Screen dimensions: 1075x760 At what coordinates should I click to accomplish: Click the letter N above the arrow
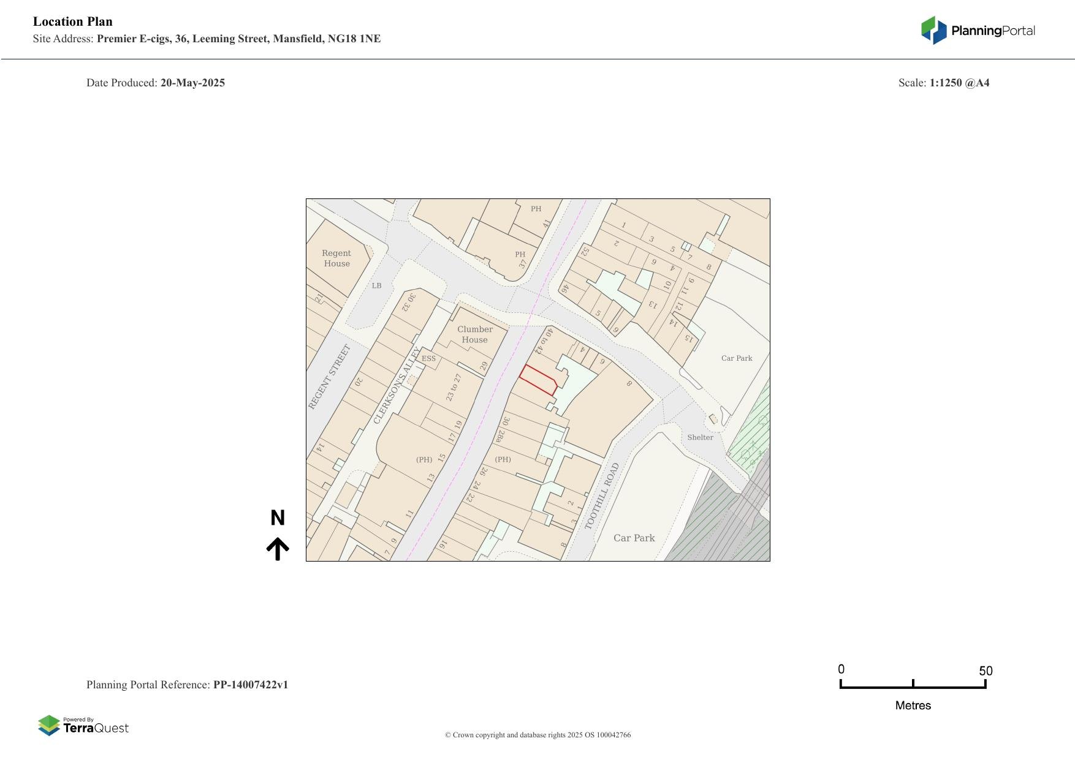(x=278, y=518)
